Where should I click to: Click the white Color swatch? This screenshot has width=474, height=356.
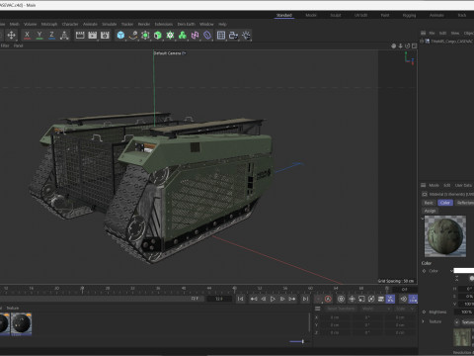point(464,271)
